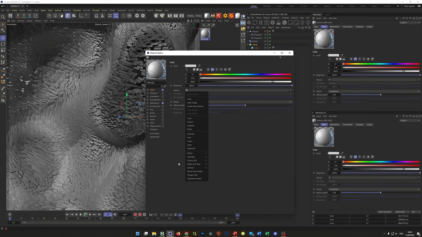Click the kHz hex color mode icon in Material Editor
422x237 pixels.
click(x=225, y=69)
